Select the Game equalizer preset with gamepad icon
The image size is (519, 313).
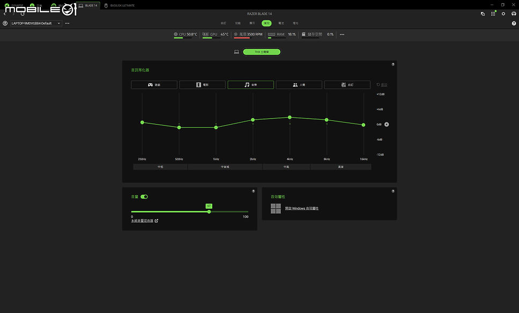154,85
